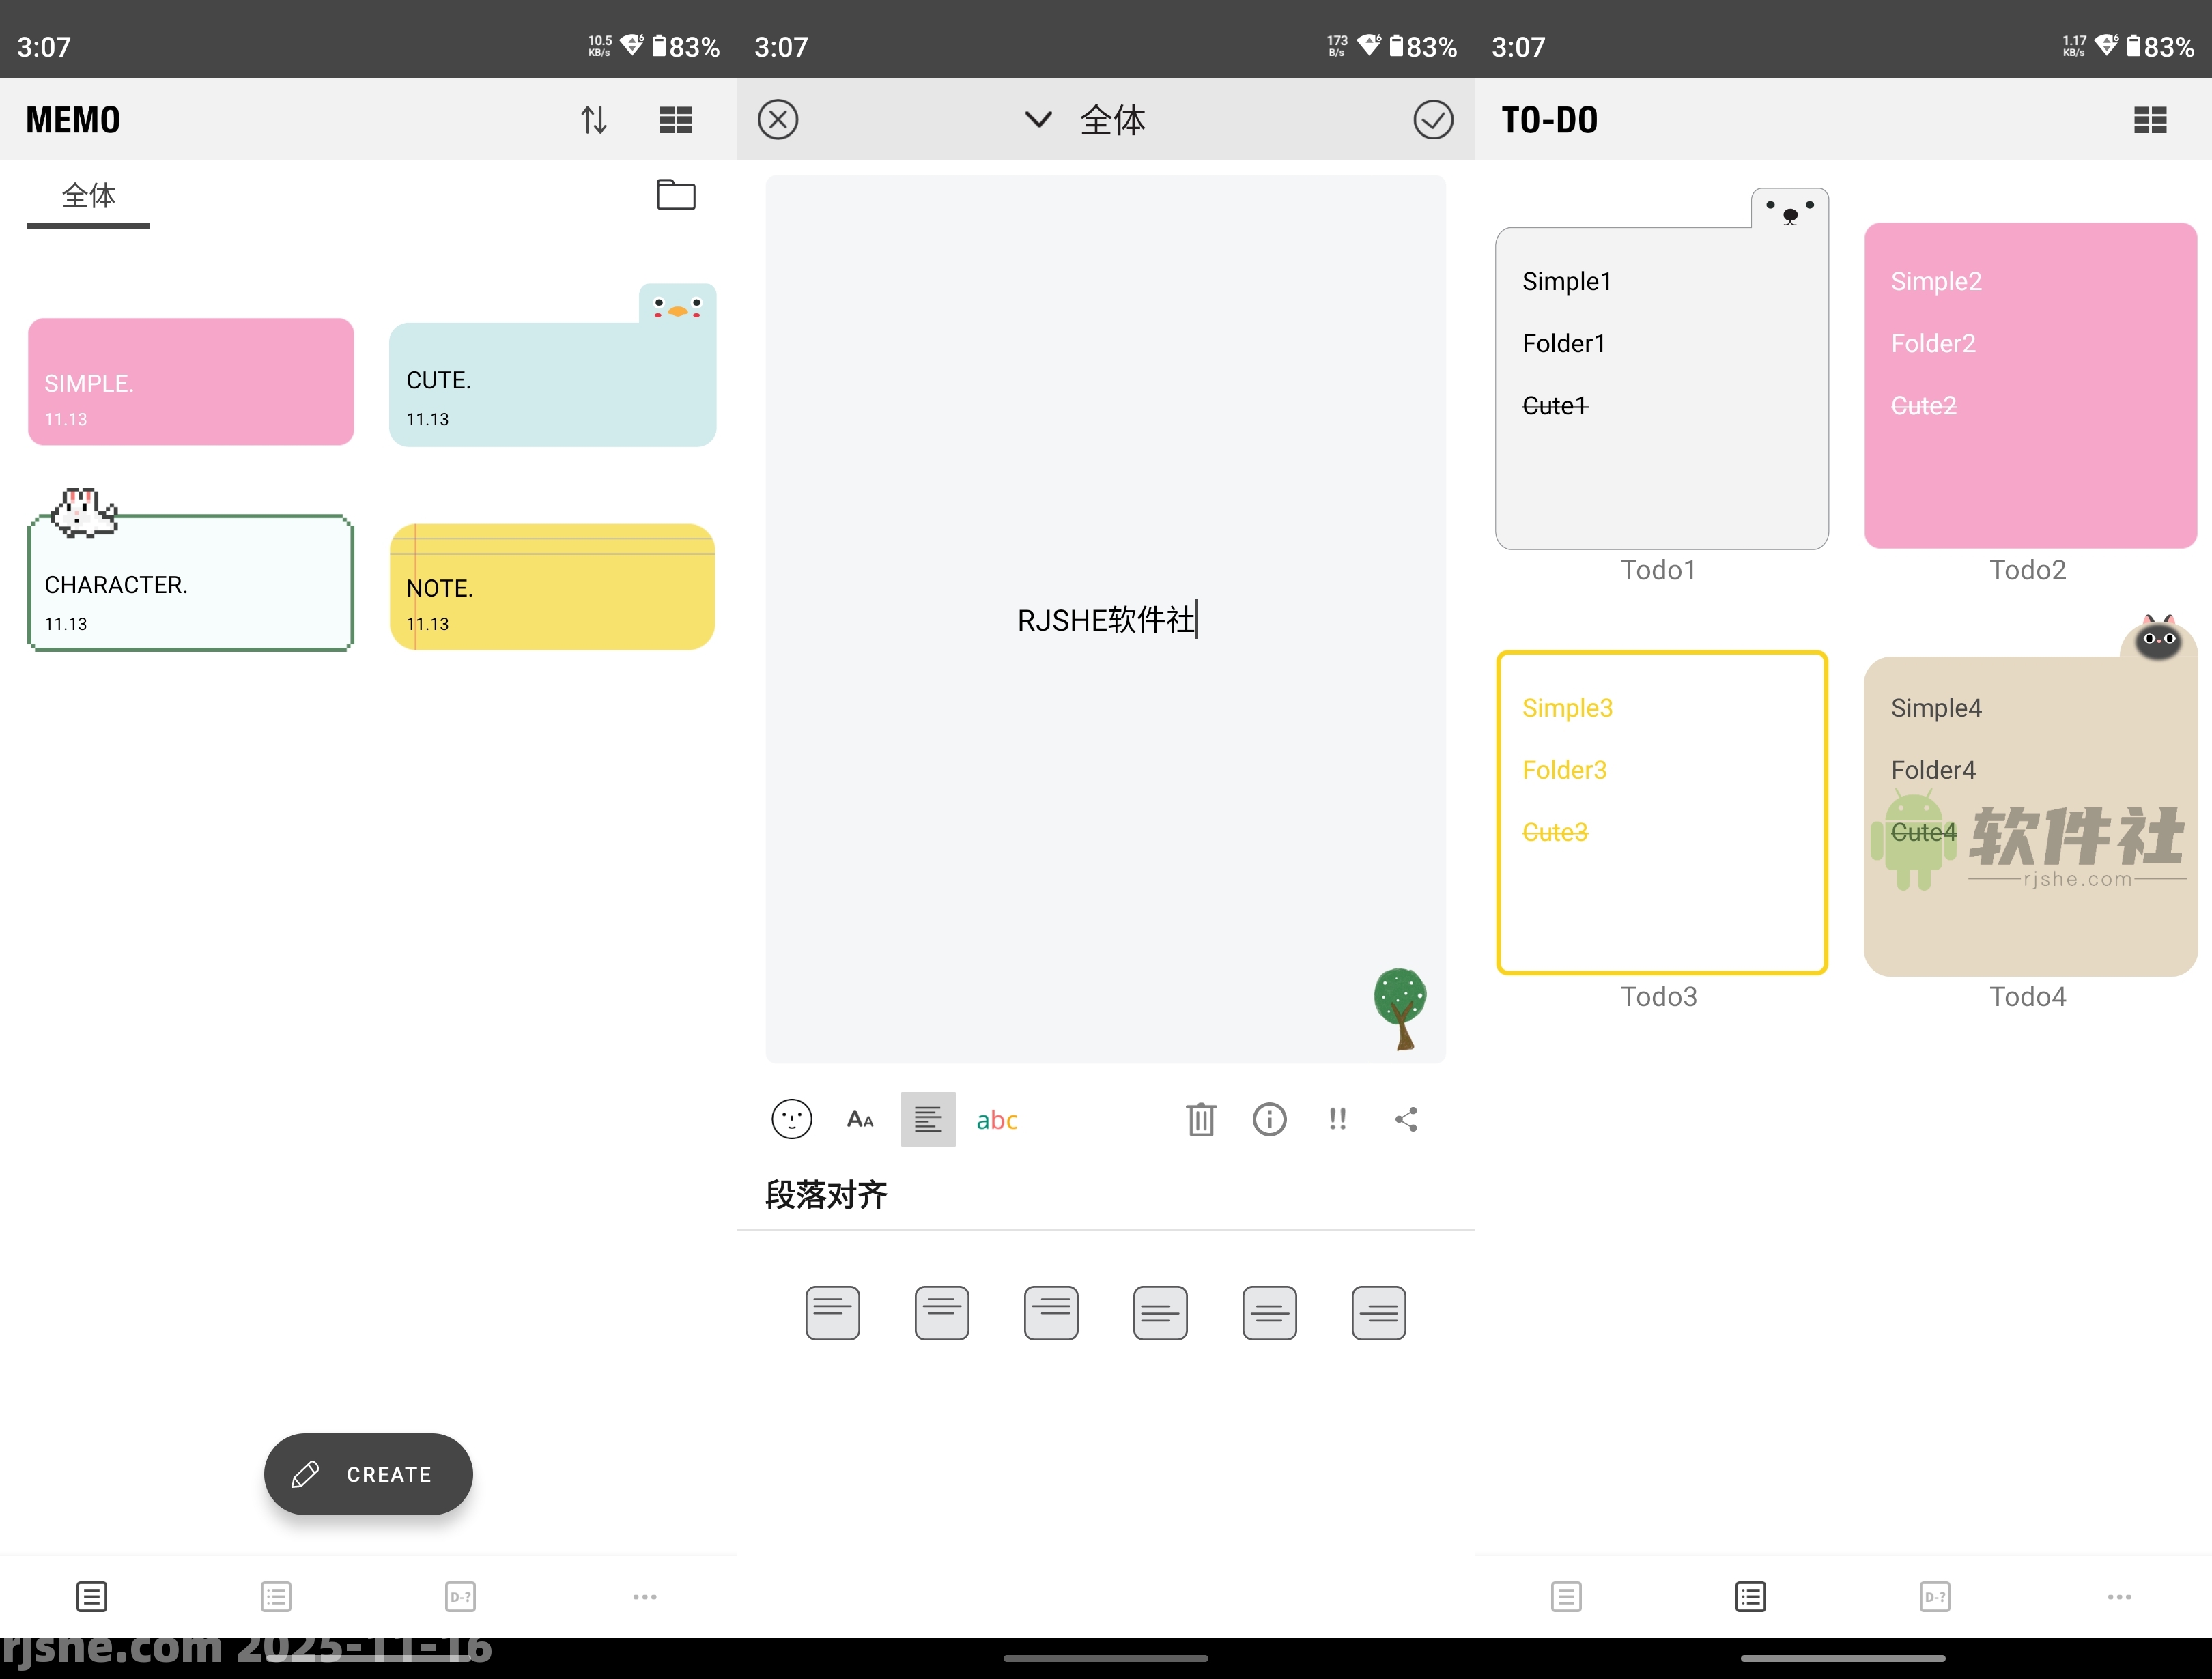Expand the 全体 category dropdown in the editor
This screenshot has height=1679, width=2212.
[1038, 119]
